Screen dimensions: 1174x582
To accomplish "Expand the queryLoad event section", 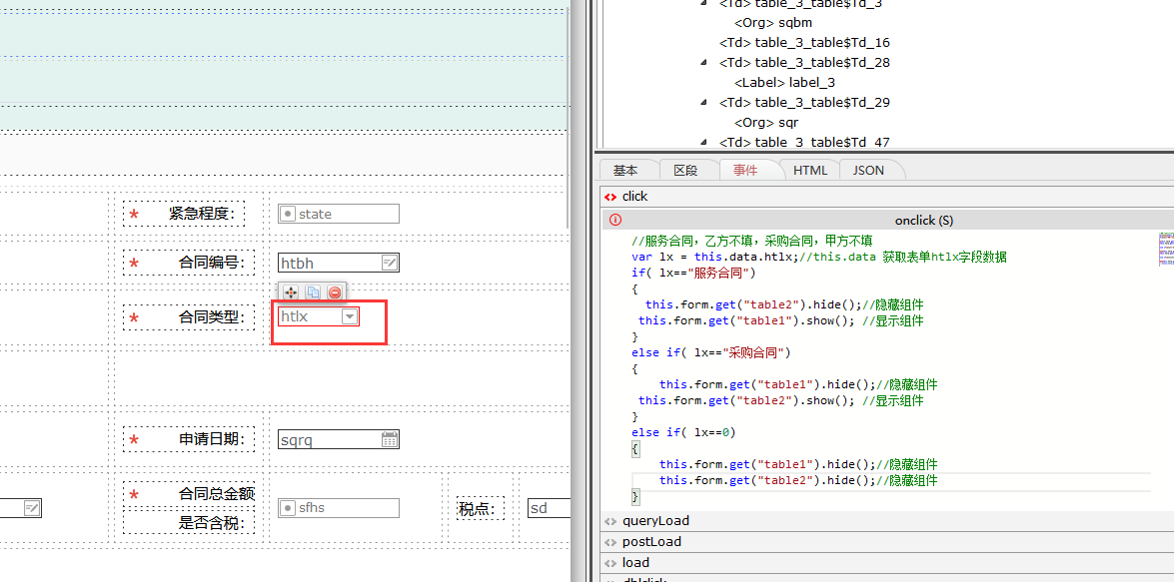I will click(x=887, y=521).
